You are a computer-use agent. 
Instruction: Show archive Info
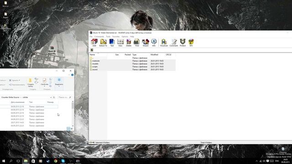point(154,42)
